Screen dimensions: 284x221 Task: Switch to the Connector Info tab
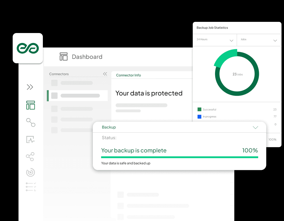click(128, 75)
